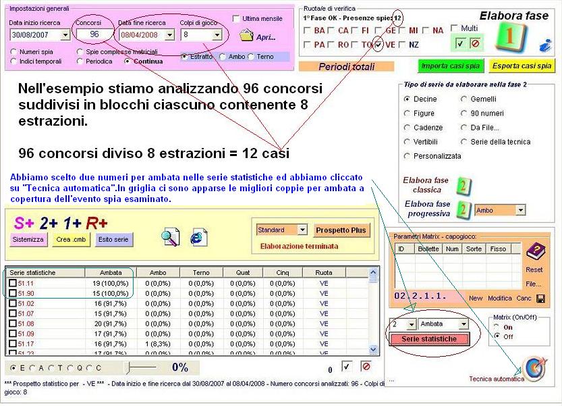Click red clear icon below the results grid

(366, 367)
